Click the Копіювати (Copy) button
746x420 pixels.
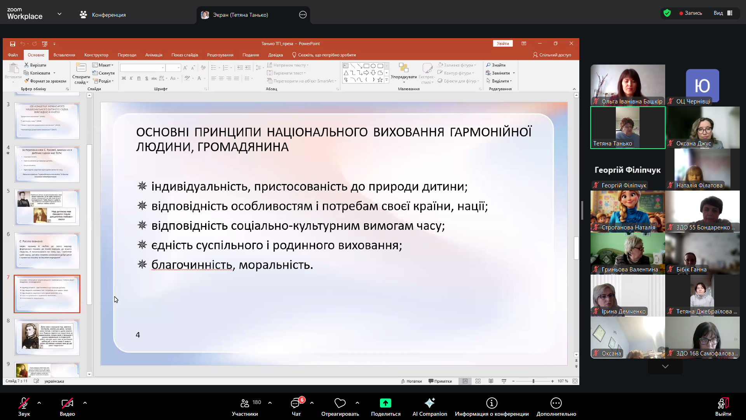(x=40, y=73)
